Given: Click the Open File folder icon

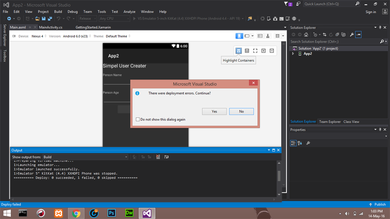Looking at the screenshot, I should tap(37, 18).
